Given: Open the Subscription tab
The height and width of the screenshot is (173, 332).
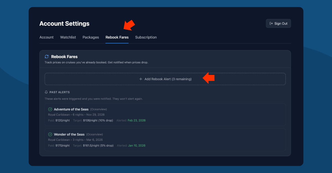Looking at the screenshot, I should click(x=146, y=37).
